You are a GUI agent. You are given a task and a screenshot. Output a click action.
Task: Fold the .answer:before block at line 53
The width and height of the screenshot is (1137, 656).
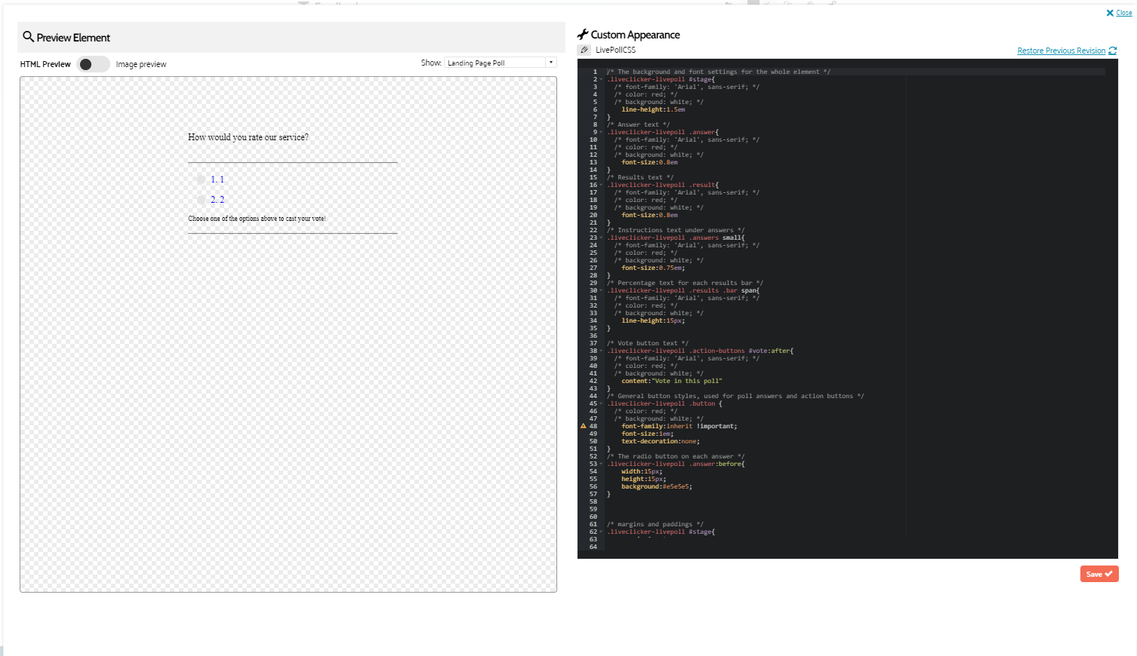(602, 464)
